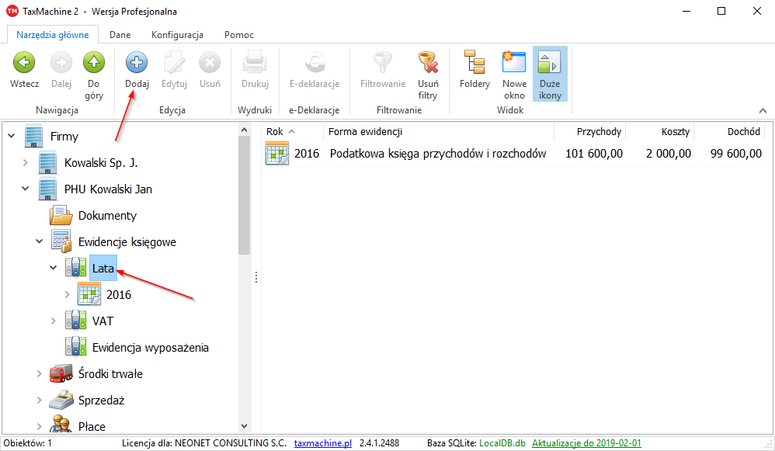
Task: Click the Drukuj printer icon
Action: [254, 64]
